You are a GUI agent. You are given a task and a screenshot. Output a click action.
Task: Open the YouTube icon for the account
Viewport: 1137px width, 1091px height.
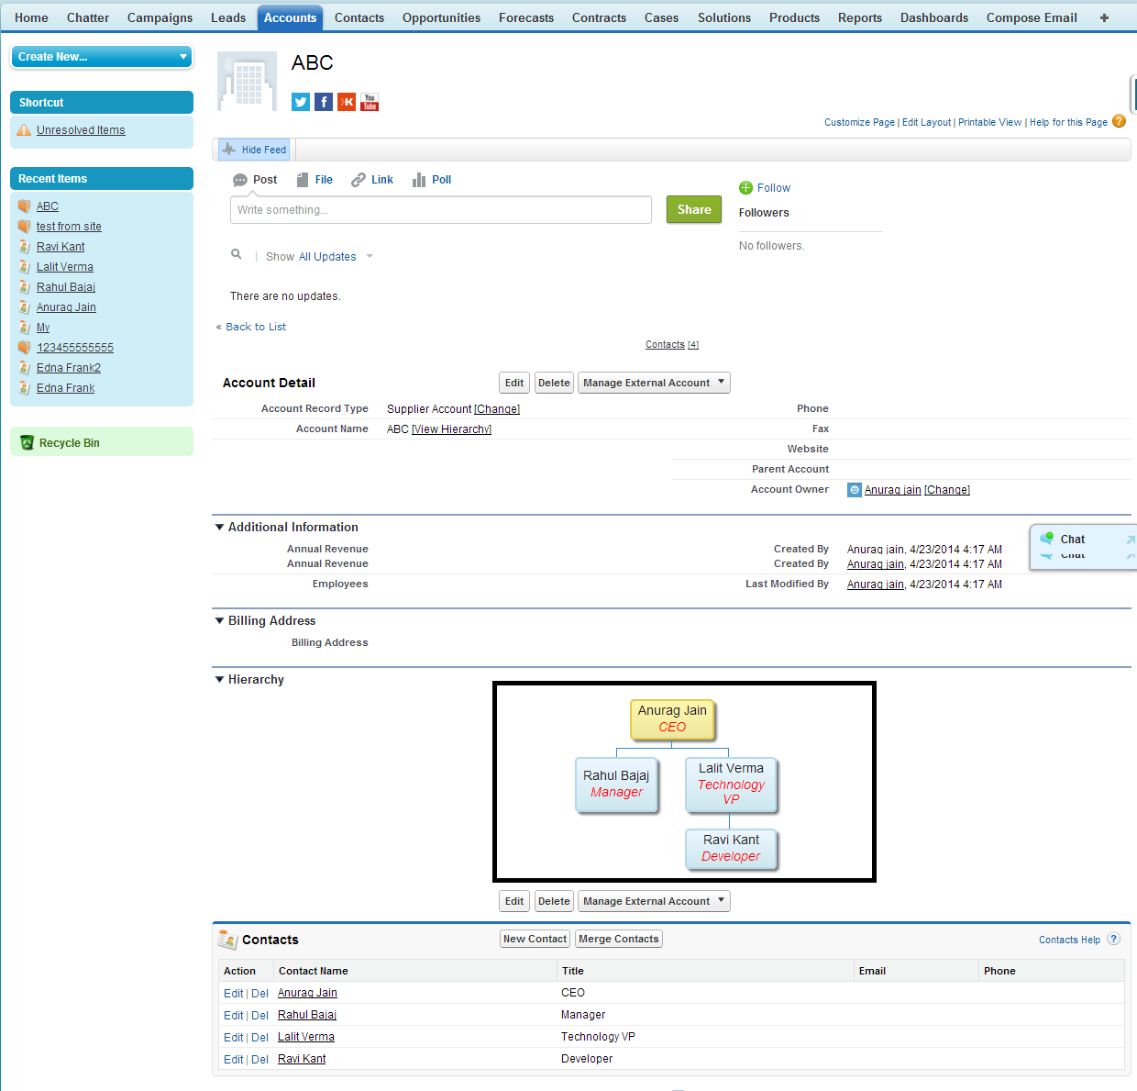click(x=369, y=101)
